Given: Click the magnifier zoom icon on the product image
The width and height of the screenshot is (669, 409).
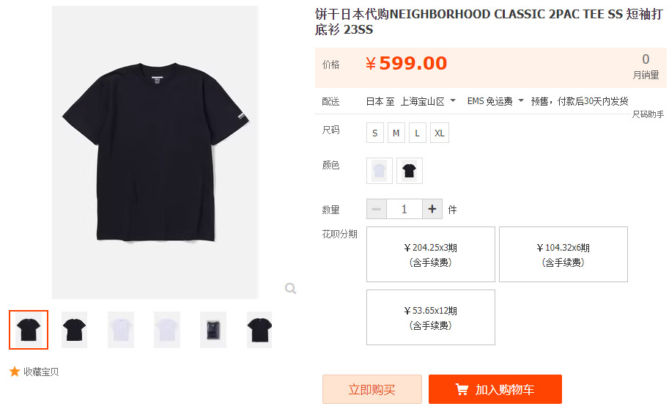Looking at the screenshot, I should [x=291, y=289].
